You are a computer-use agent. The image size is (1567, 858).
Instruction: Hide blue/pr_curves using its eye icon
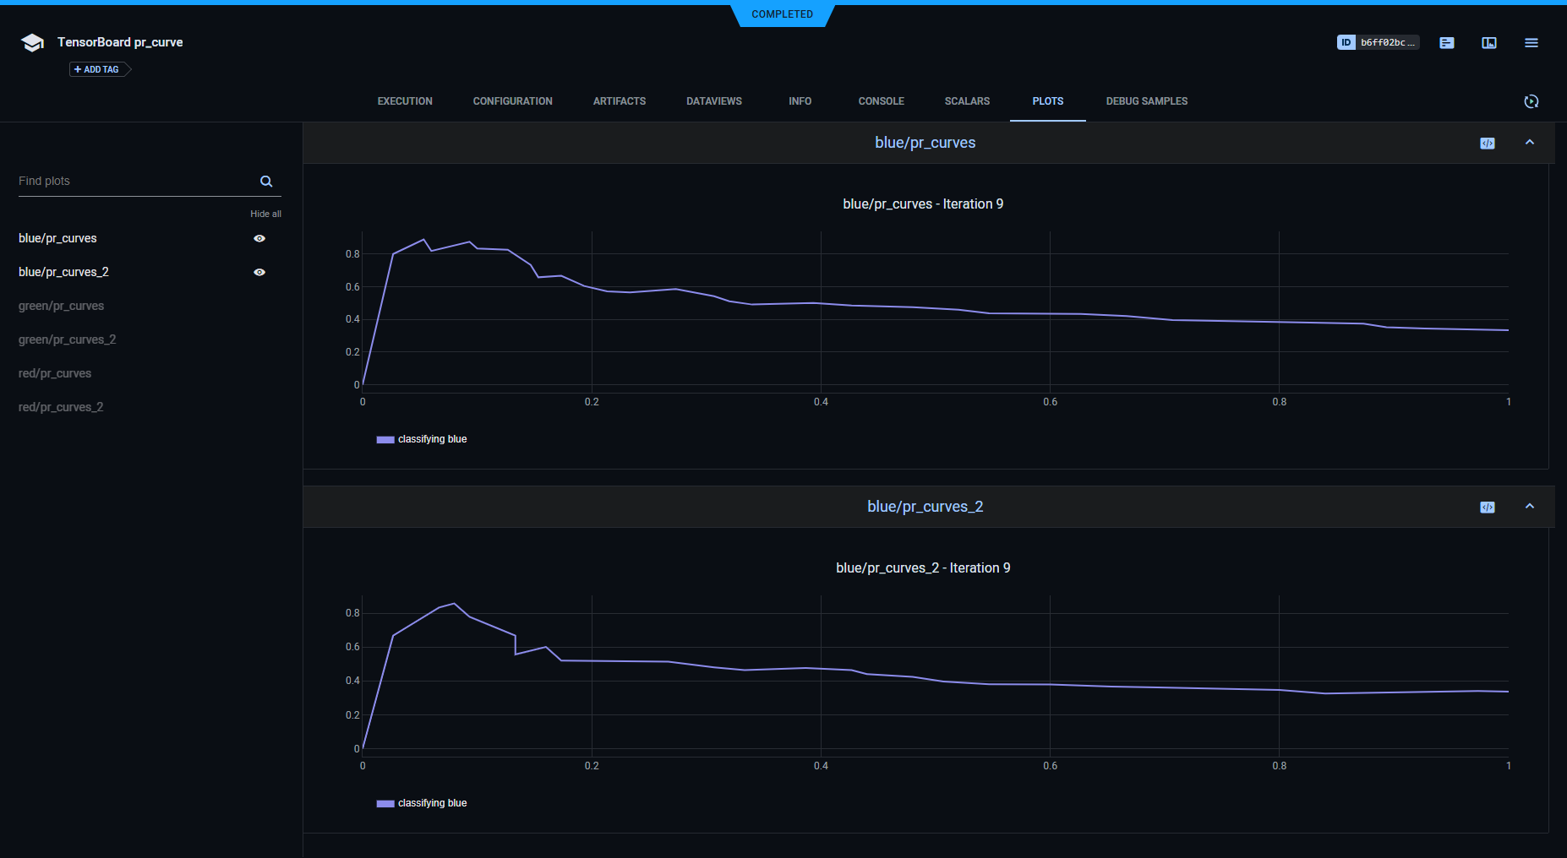coord(259,239)
